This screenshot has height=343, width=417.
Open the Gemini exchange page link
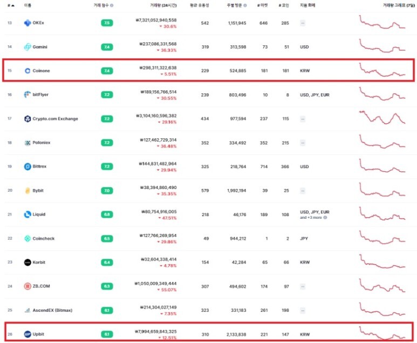coord(40,47)
